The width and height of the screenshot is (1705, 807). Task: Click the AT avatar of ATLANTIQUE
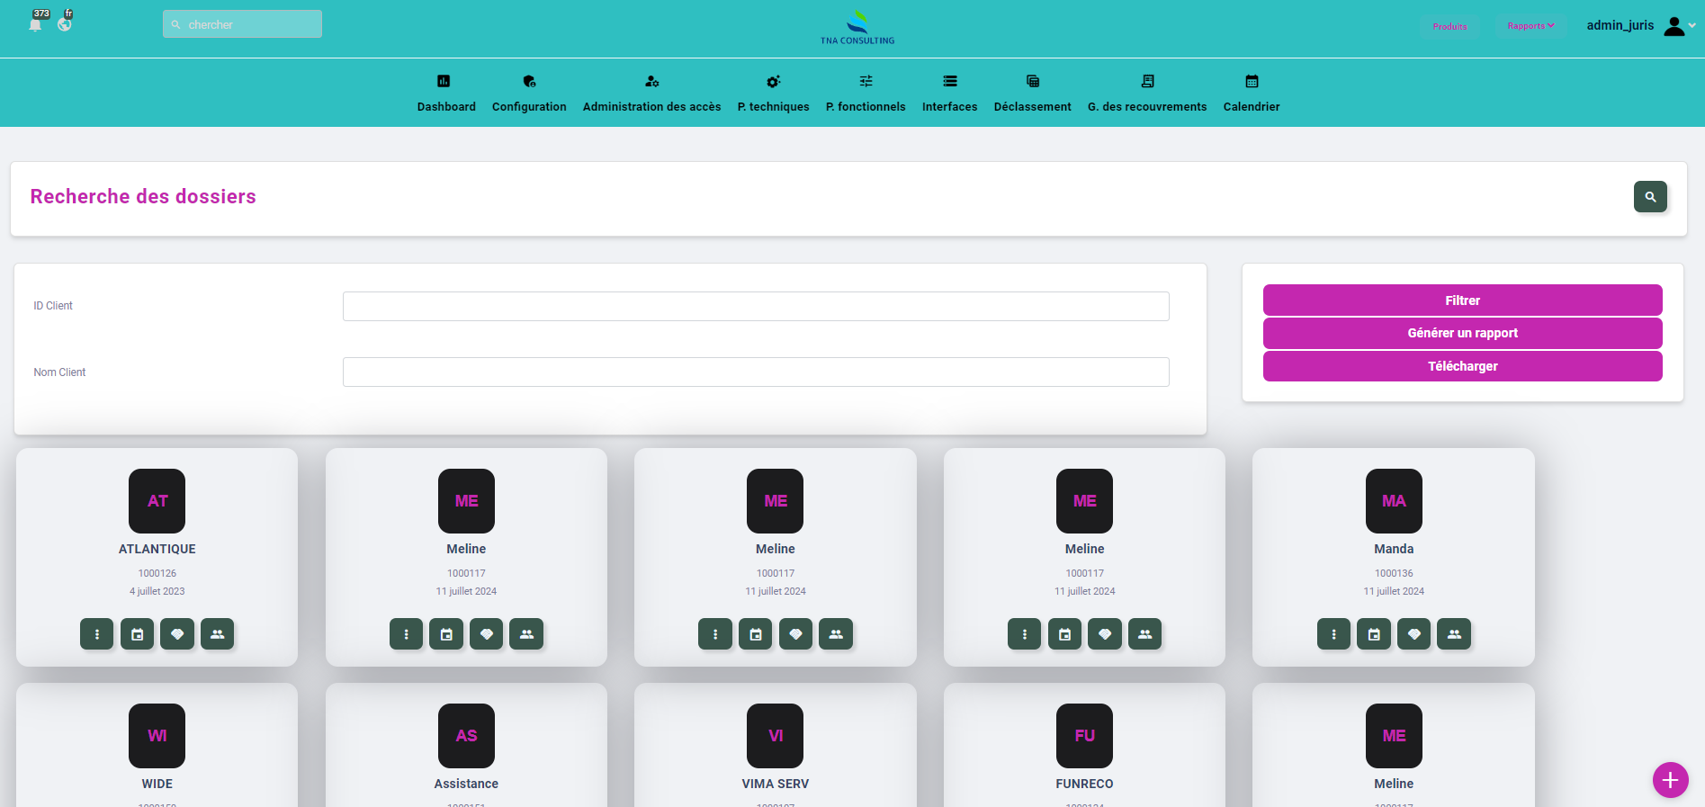click(157, 501)
